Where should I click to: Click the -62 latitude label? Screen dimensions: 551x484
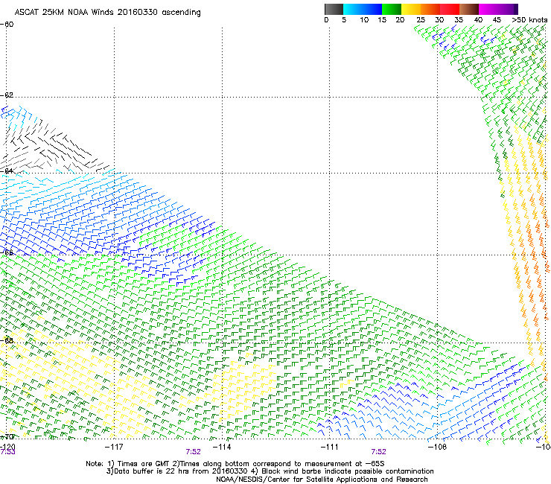tap(7, 95)
